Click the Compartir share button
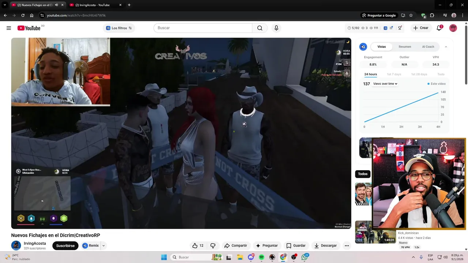This screenshot has width=468, height=263. 235,245
